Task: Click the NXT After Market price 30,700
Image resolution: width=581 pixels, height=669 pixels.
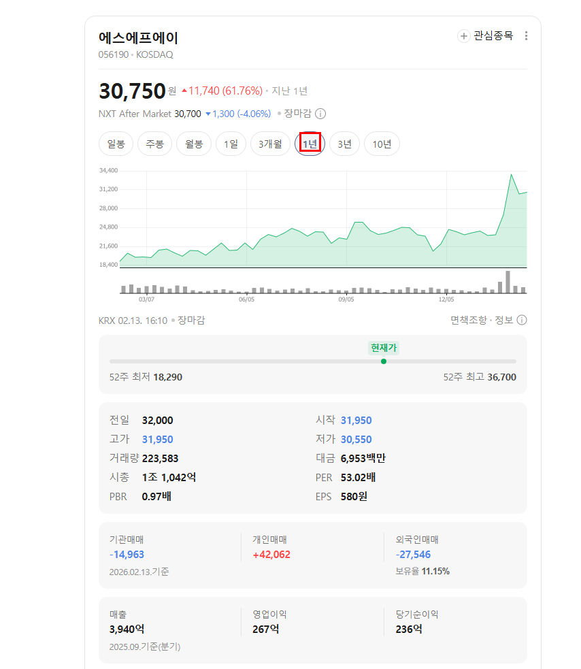Action: [188, 114]
